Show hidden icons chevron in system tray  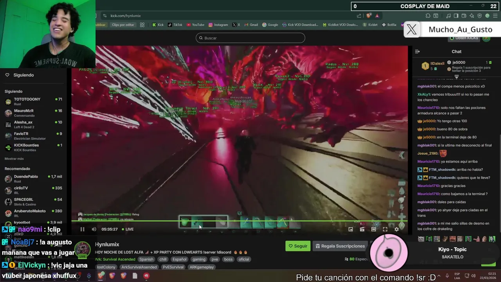click(438, 276)
